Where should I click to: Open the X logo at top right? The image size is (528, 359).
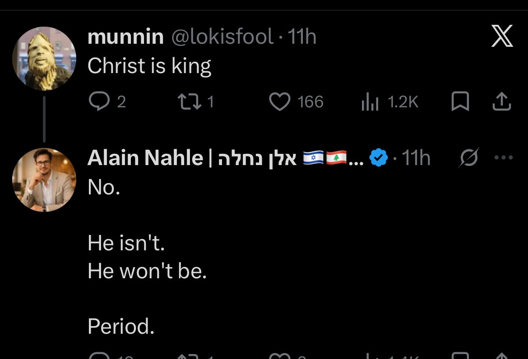[x=502, y=36]
